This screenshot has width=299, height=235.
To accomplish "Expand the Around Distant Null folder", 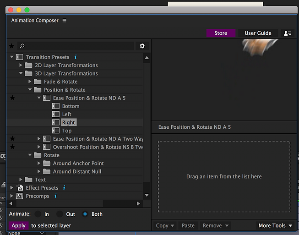I will (39, 171).
